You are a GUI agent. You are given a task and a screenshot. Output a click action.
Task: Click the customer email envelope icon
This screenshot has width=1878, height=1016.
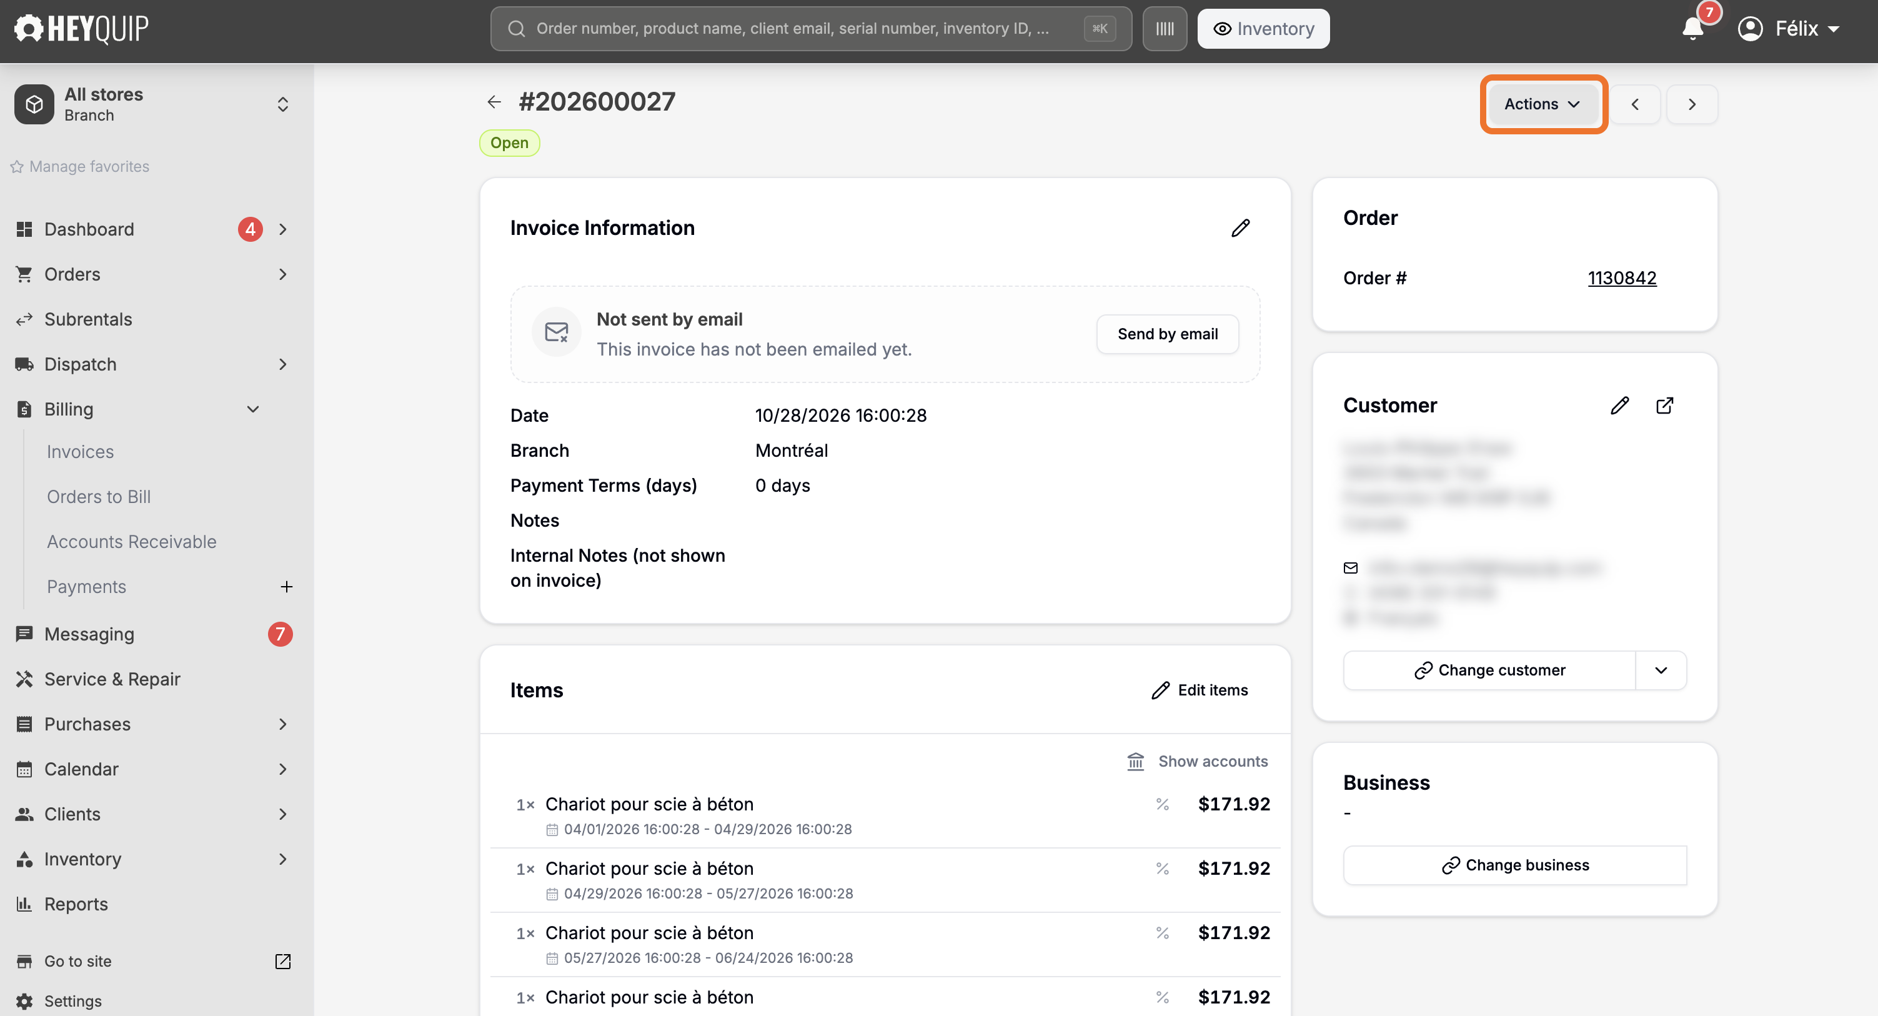pyautogui.click(x=1351, y=567)
